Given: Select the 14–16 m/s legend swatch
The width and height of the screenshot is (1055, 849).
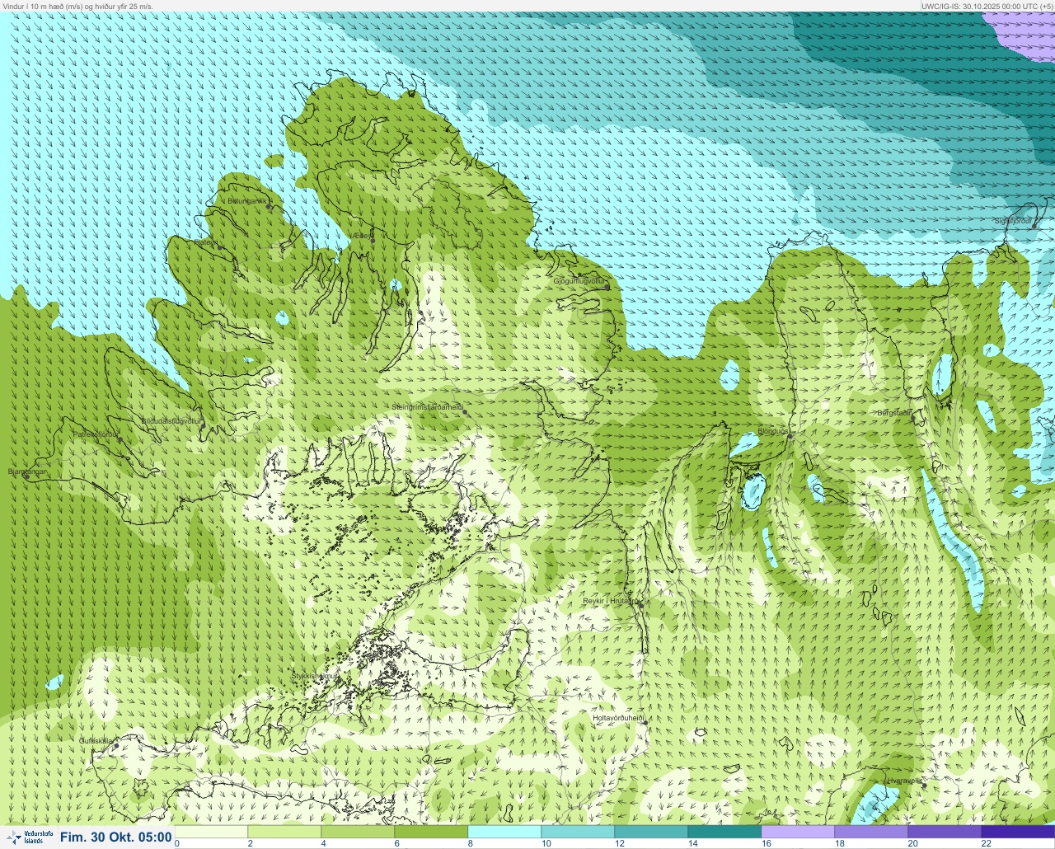Looking at the screenshot, I should [x=724, y=832].
